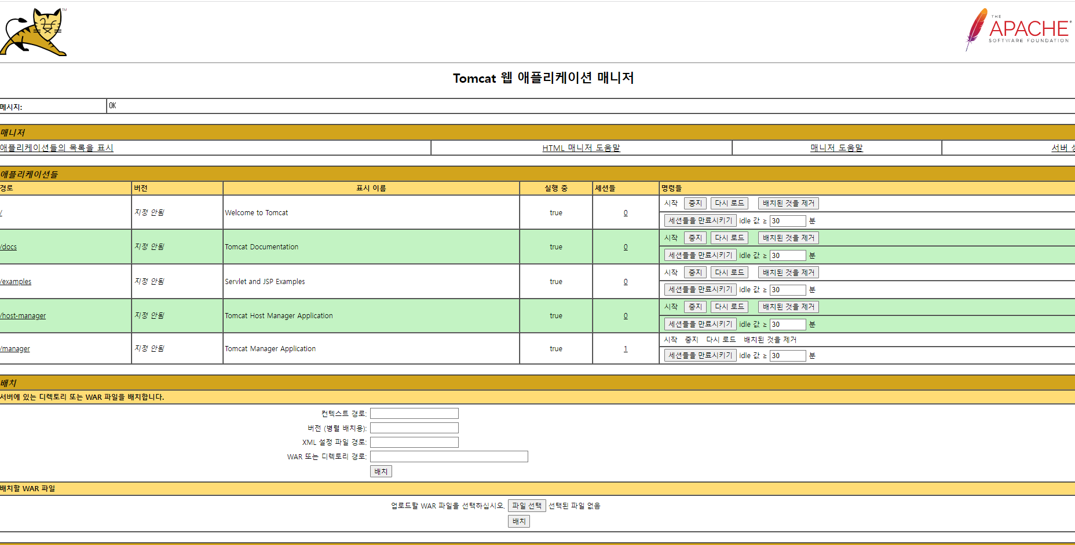Click the 실행 중 column header
This screenshot has height=545, width=1075.
[x=556, y=189]
